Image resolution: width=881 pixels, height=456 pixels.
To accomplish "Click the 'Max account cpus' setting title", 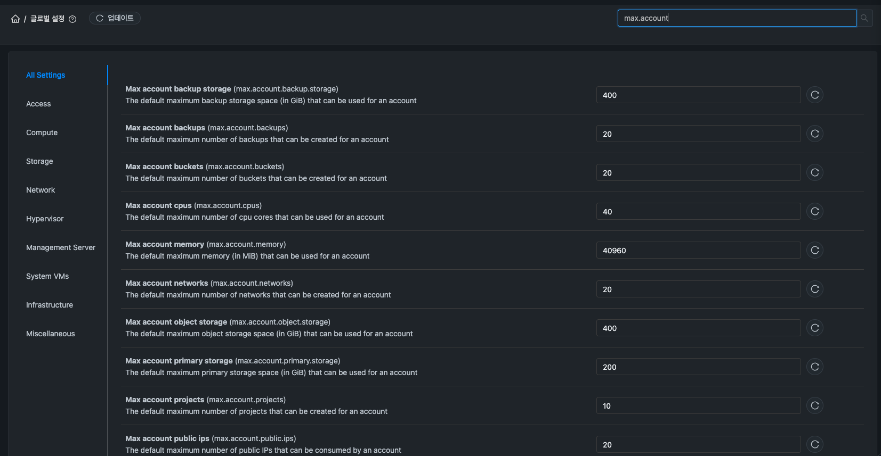I will pos(158,205).
